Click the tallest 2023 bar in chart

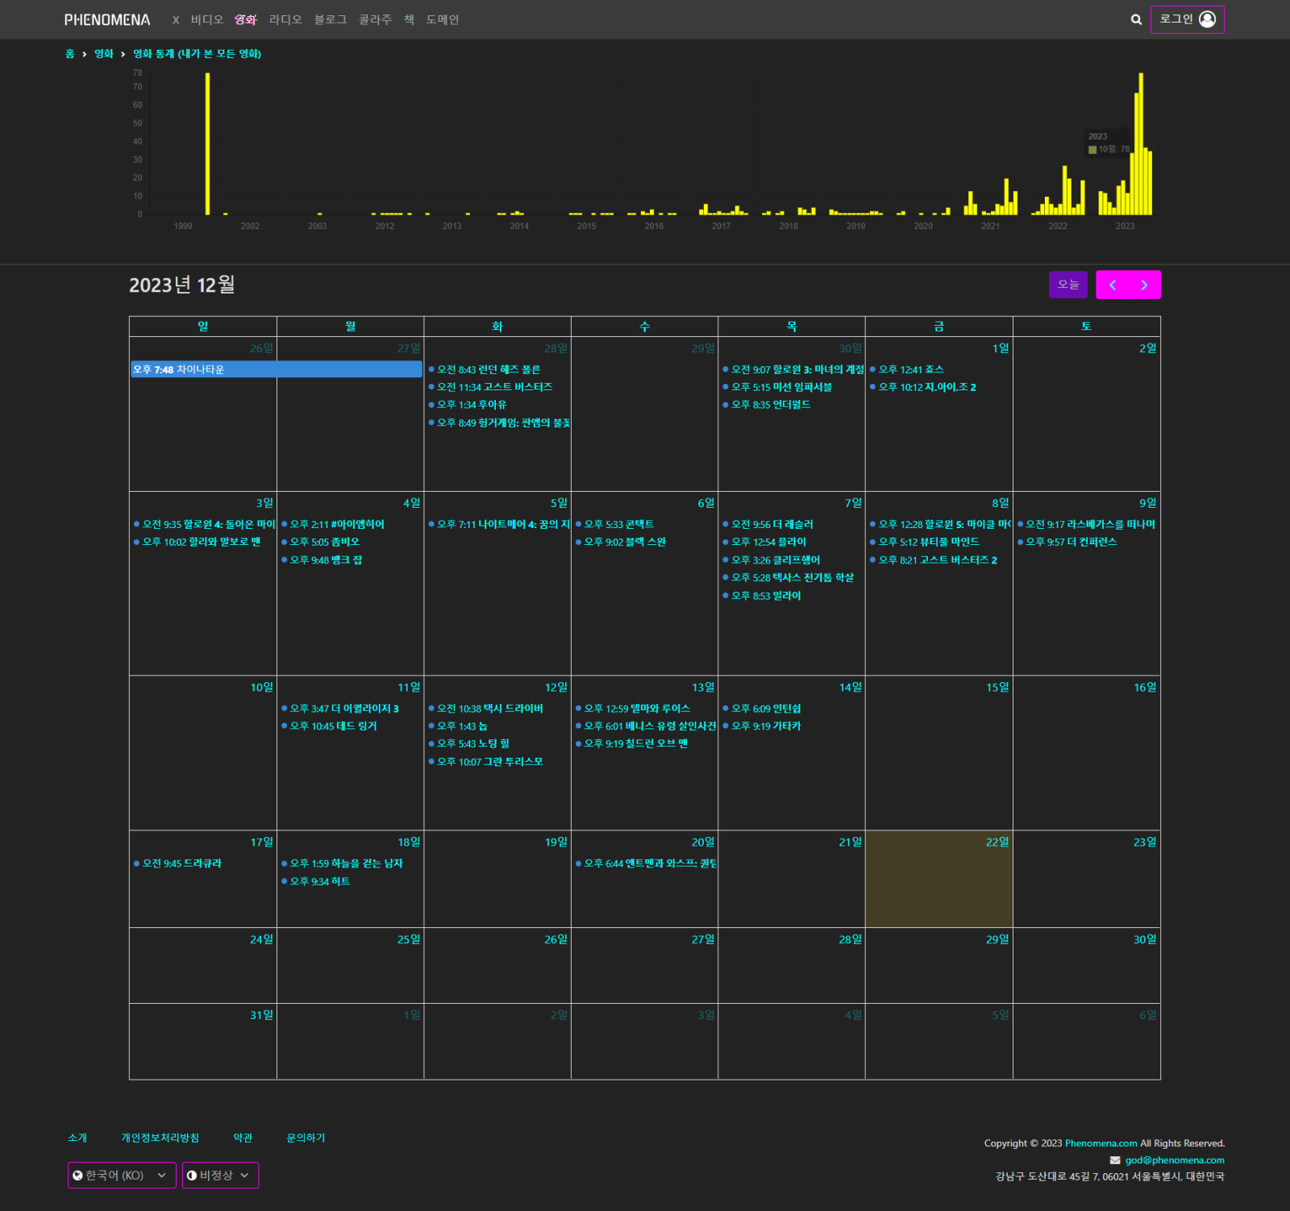1141,144
